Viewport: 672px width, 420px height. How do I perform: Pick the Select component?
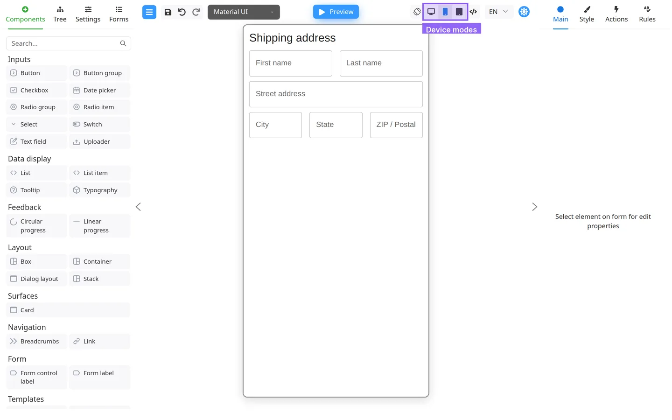[37, 125]
